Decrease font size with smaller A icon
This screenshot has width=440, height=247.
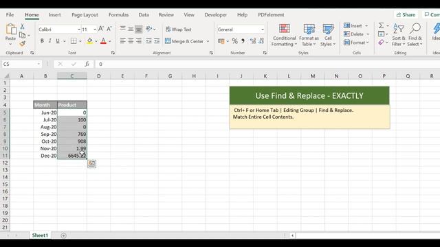(x=109, y=29)
